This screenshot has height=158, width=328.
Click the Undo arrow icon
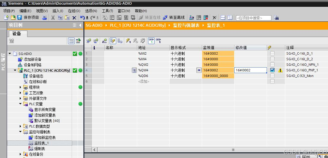point(82,18)
